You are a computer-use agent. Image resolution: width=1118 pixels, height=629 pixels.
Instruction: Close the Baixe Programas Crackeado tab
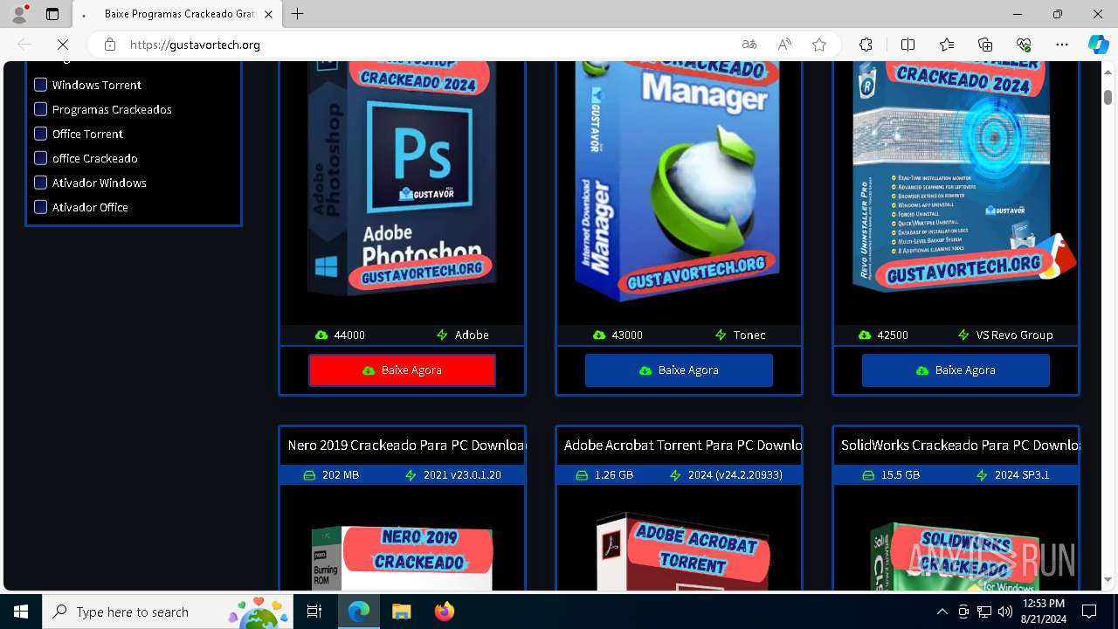coord(268,14)
